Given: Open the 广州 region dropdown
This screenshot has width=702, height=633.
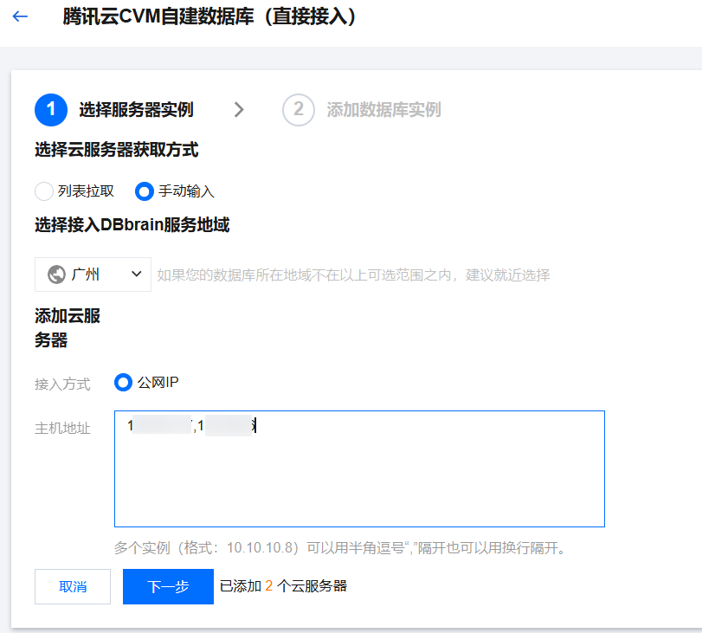Looking at the screenshot, I should pos(93,275).
